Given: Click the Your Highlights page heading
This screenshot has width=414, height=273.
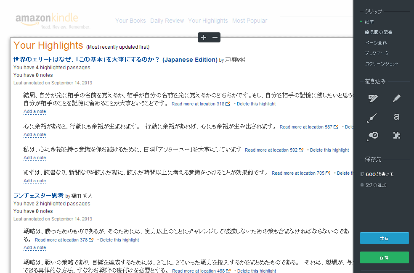Looking at the screenshot, I should pyautogui.click(x=48, y=45).
